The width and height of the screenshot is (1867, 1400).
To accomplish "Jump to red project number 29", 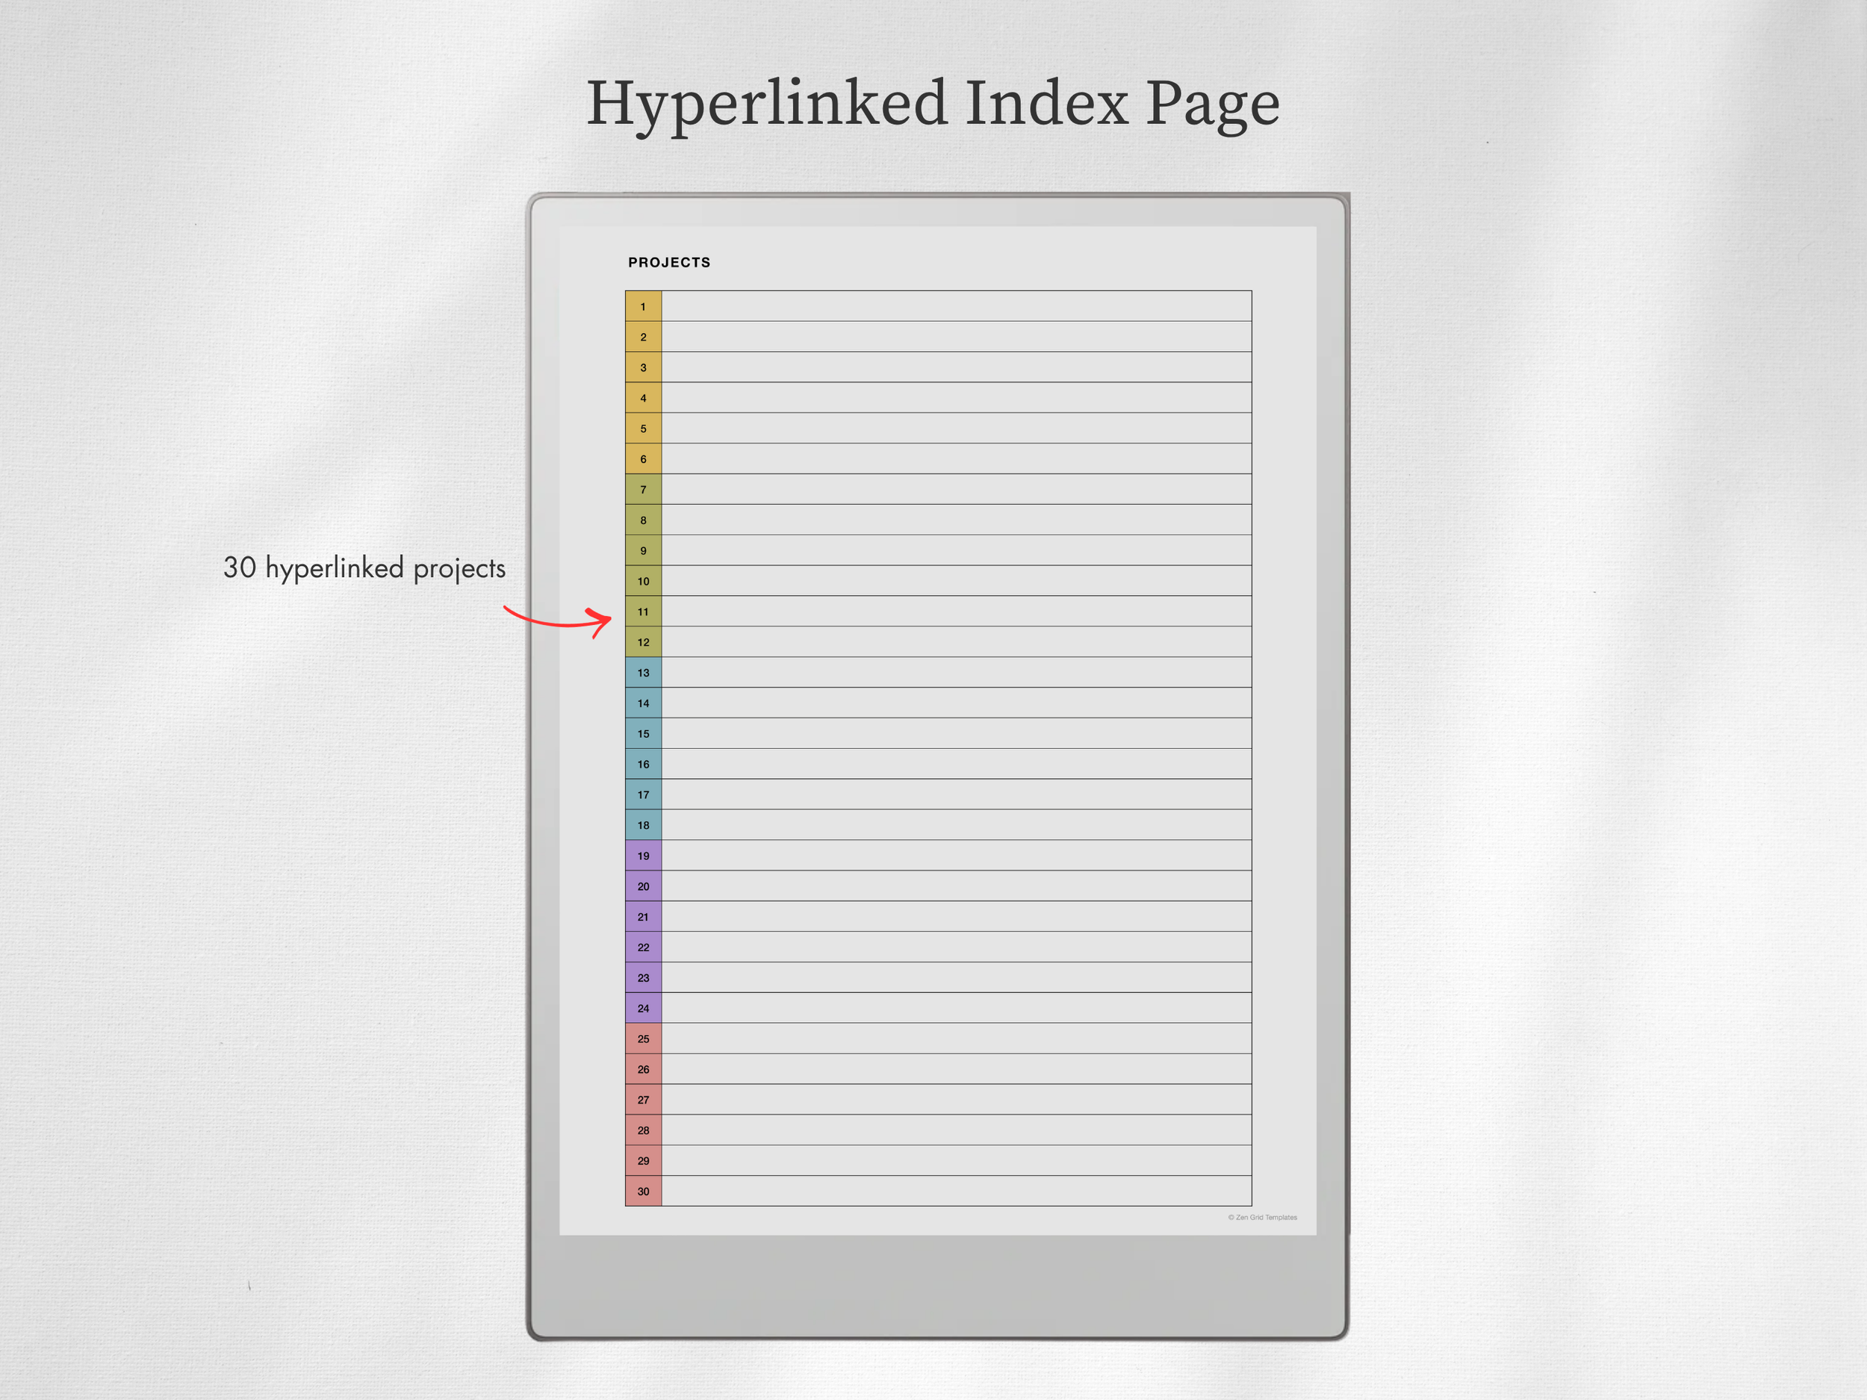I will tap(643, 1160).
